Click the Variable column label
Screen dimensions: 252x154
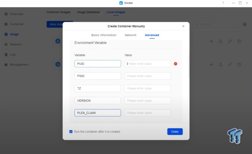[80, 55]
